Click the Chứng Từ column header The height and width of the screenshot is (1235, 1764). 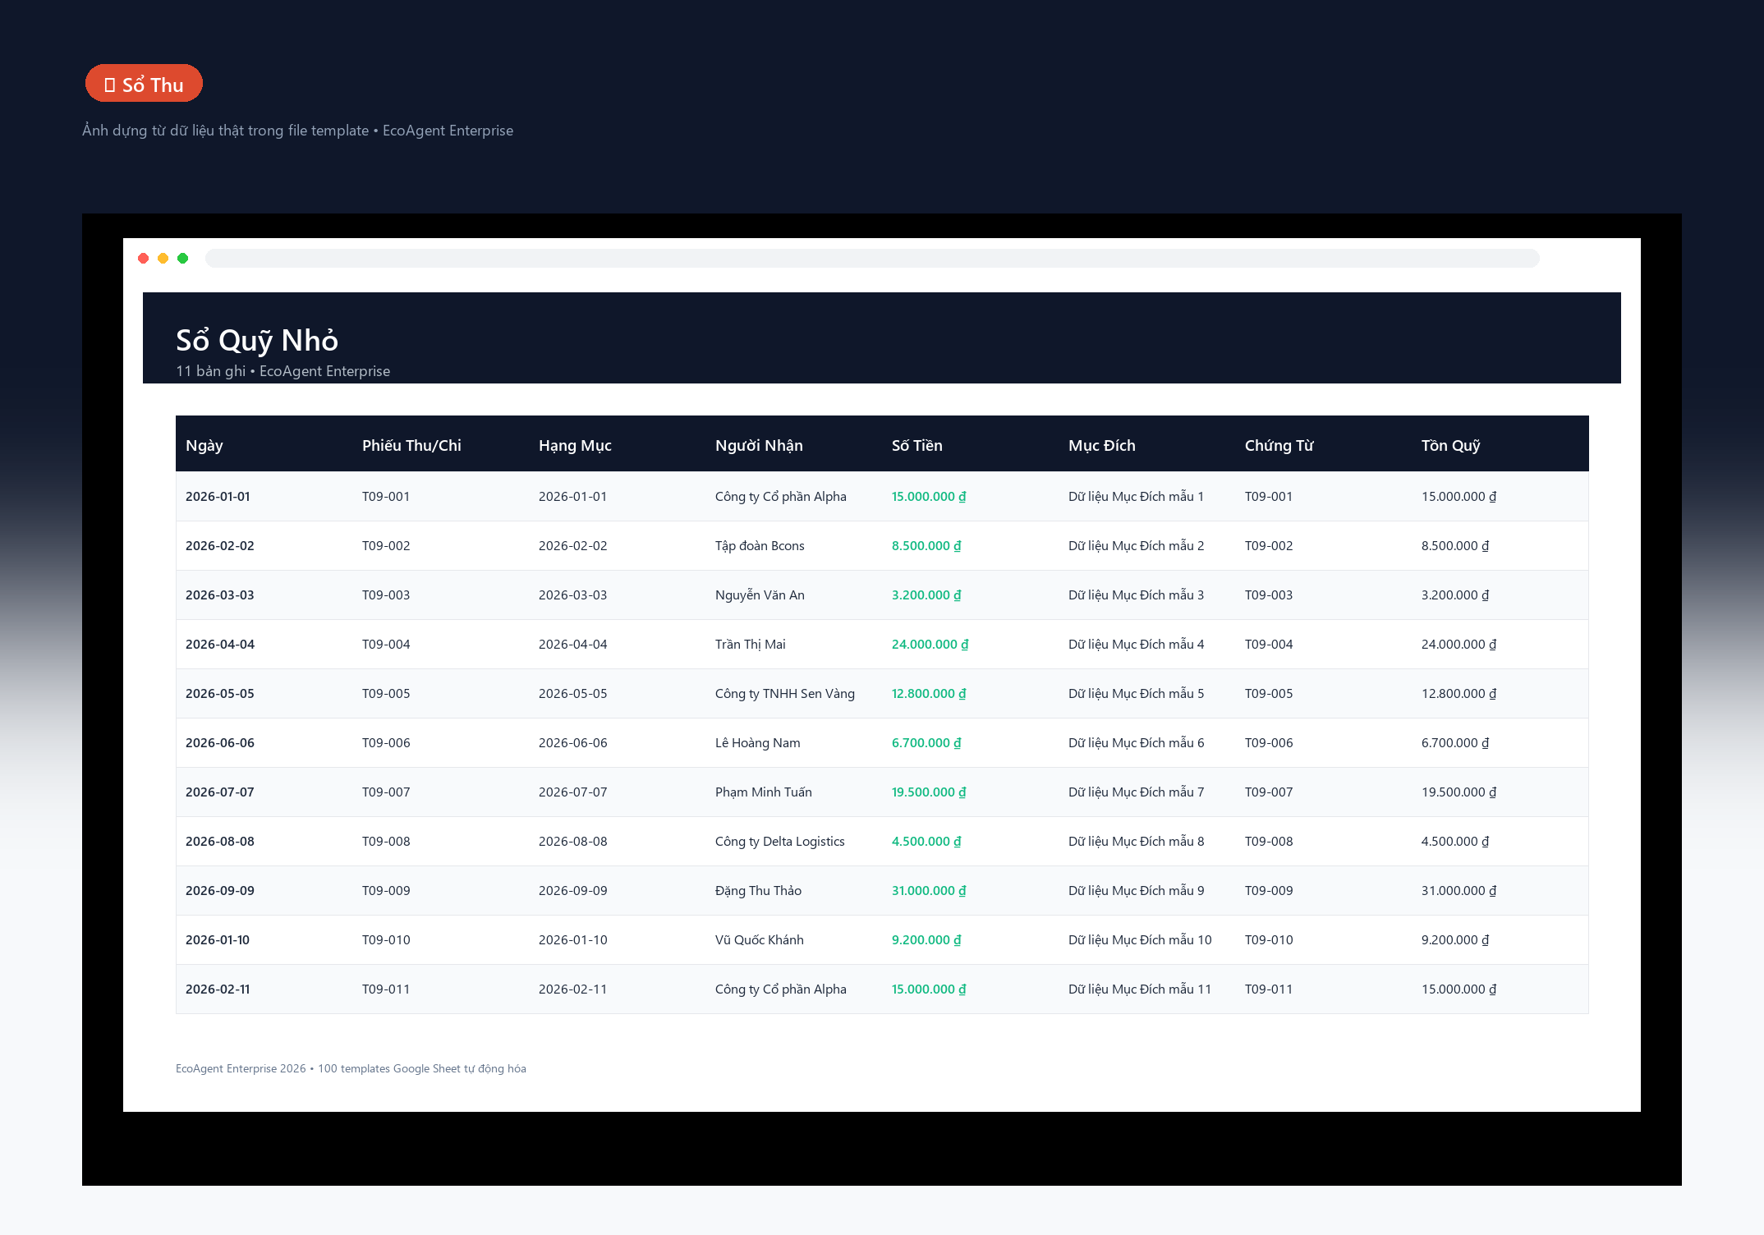(x=1279, y=445)
